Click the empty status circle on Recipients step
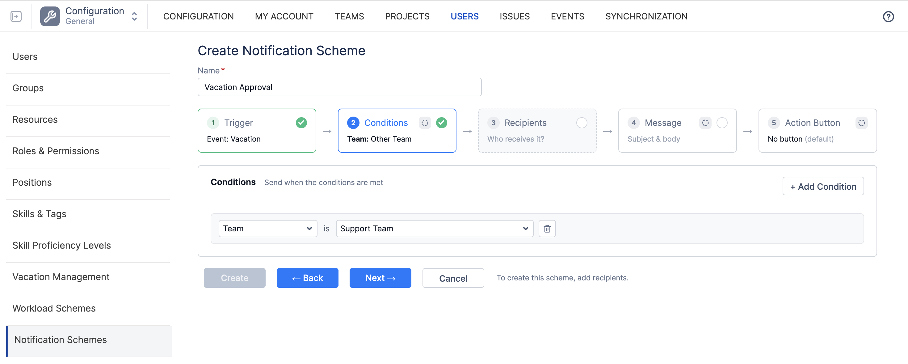908x364 pixels. coord(582,122)
